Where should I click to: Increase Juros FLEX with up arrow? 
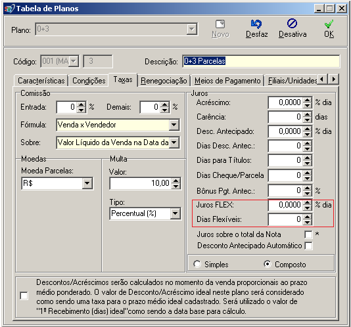[x=308, y=202]
